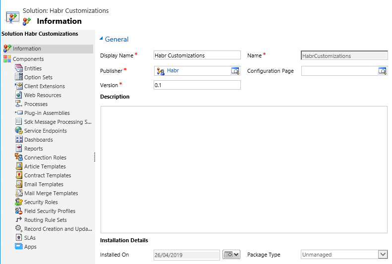The width and height of the screenshot is (392, 264).
Task: Open the Package Type dropdown
Action: (x=383, y=255)
